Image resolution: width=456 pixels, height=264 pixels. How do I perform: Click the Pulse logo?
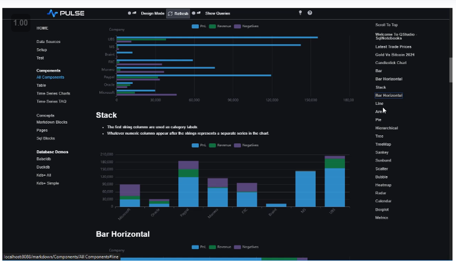point(66,13)
